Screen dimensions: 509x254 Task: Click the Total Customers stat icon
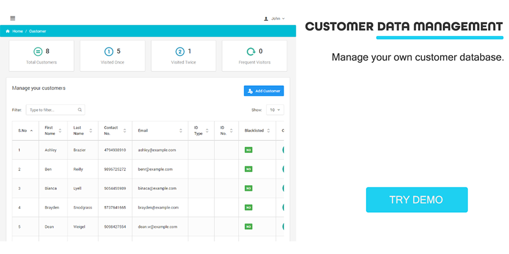[38, 51]
